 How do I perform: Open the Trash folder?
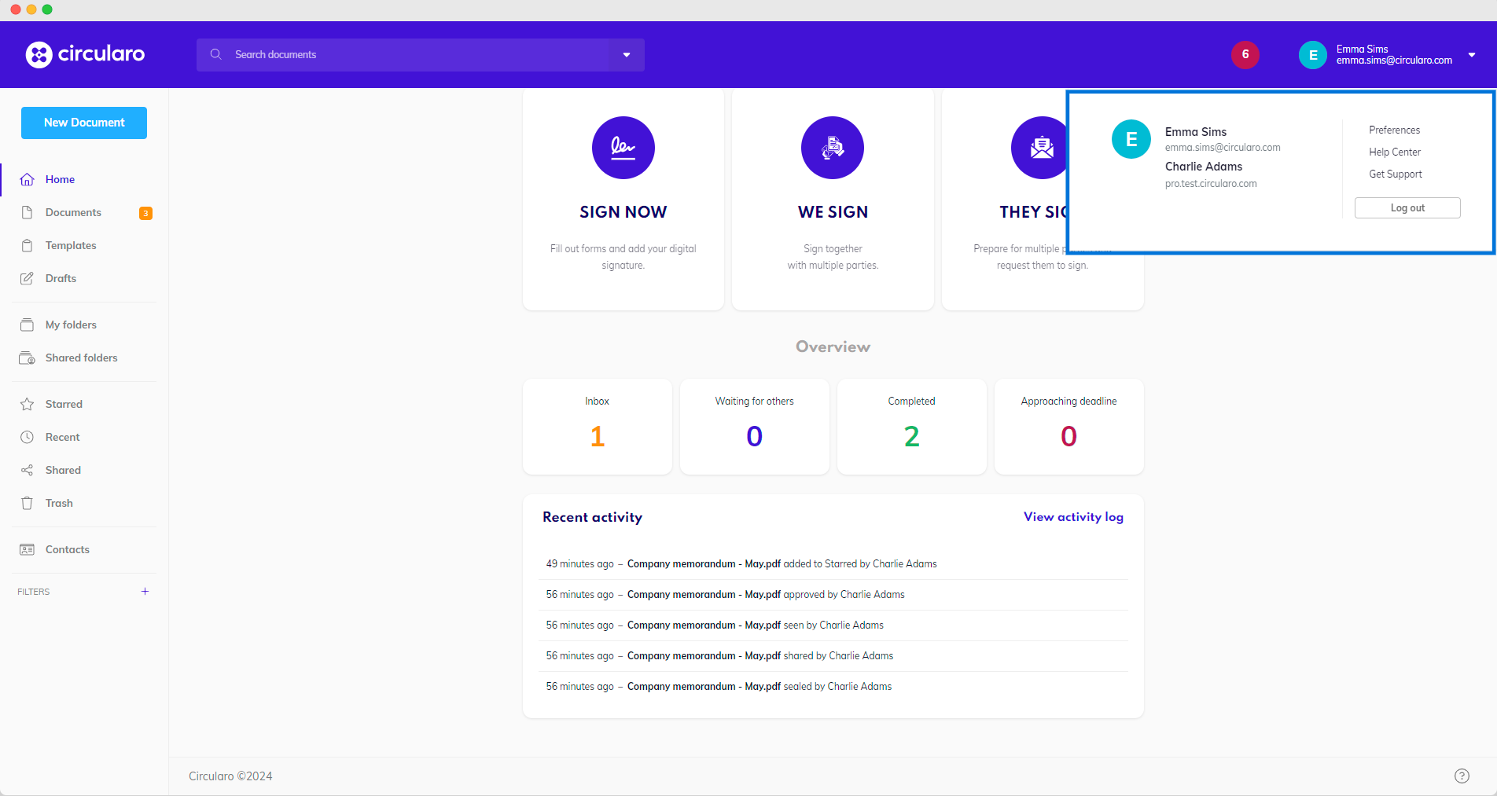tap(59, 503)
